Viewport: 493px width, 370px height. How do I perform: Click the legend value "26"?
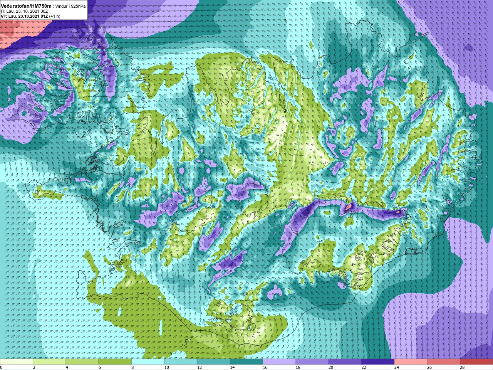429,367
